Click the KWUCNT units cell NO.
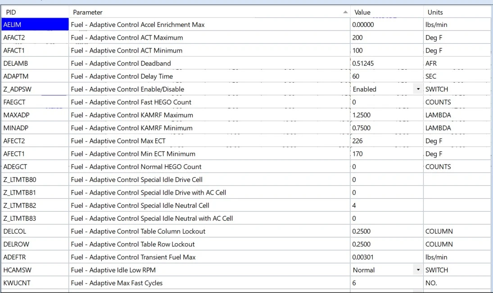The height and width of the screenshot is (293, 493). [457, 283]
